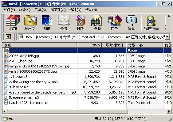Sort by 名称 column header
Viewport: 173px width, 122px height.
(40, 45)
